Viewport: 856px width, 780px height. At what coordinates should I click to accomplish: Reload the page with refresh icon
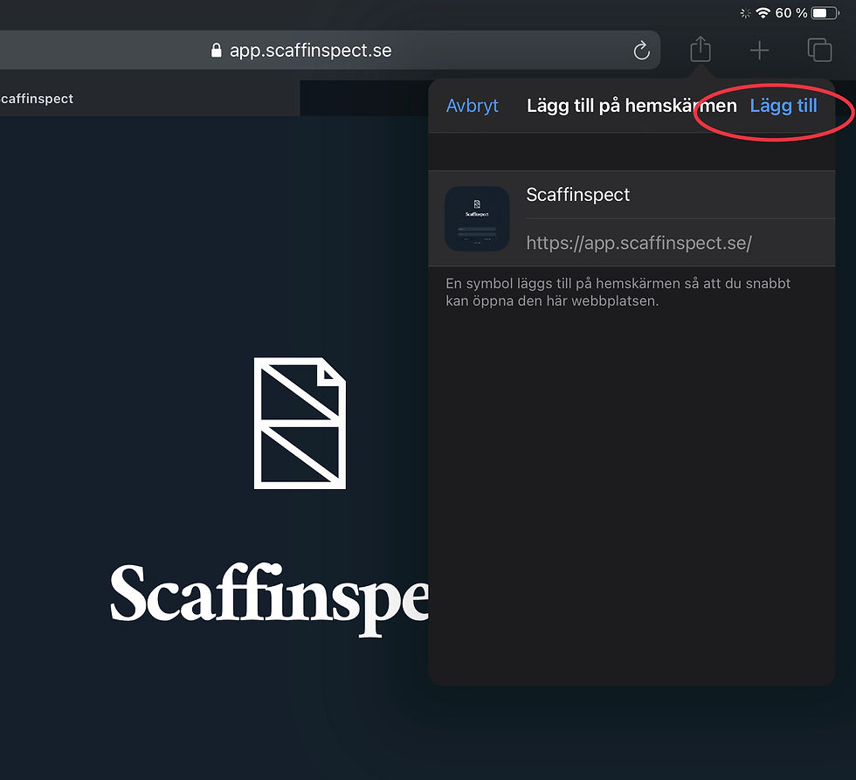coord(641,50)
